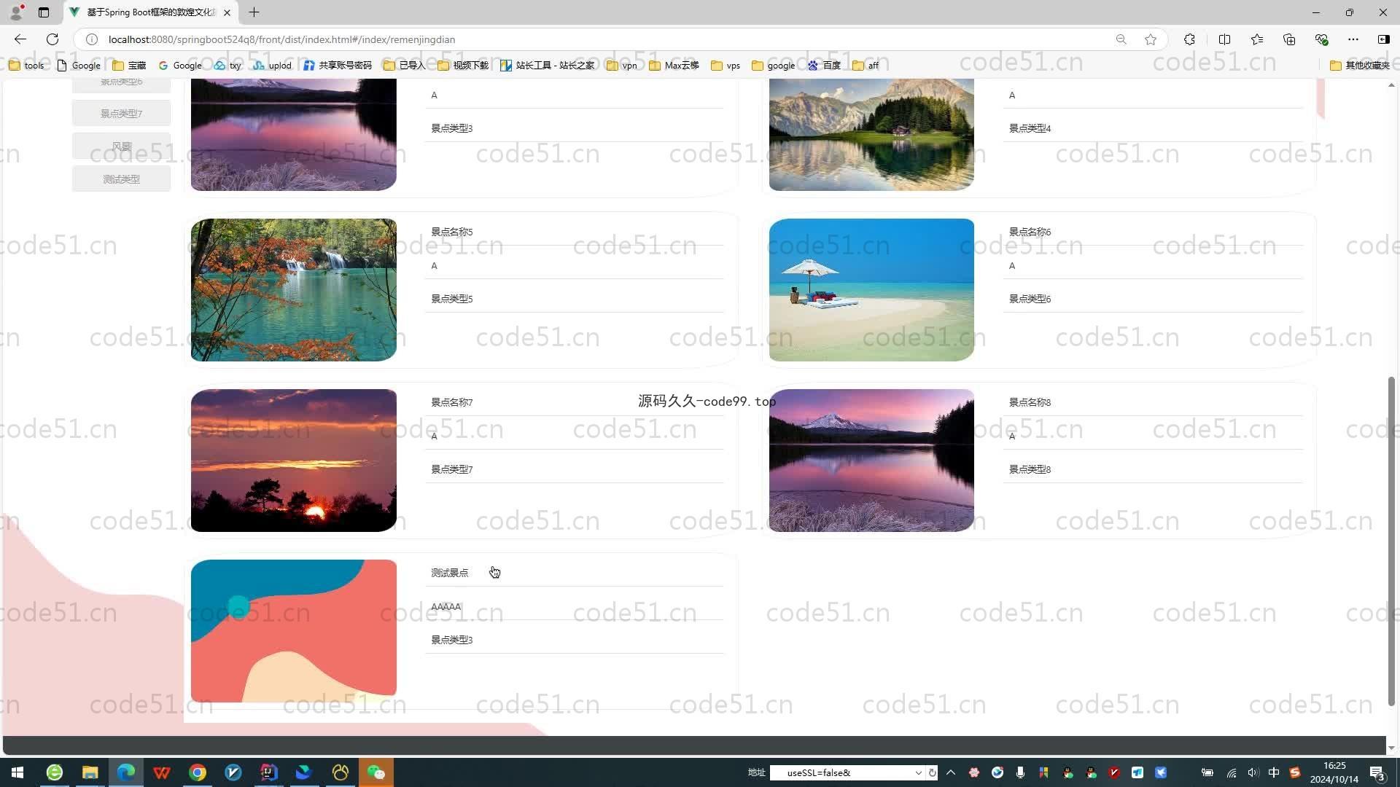Screen dimensions: 1400x787
Task: Select the 景点名称7 title
Action: point(452,402)
